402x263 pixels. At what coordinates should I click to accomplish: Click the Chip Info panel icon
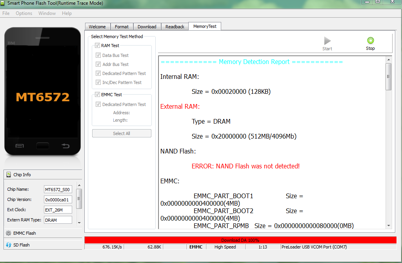click(8, 175)
